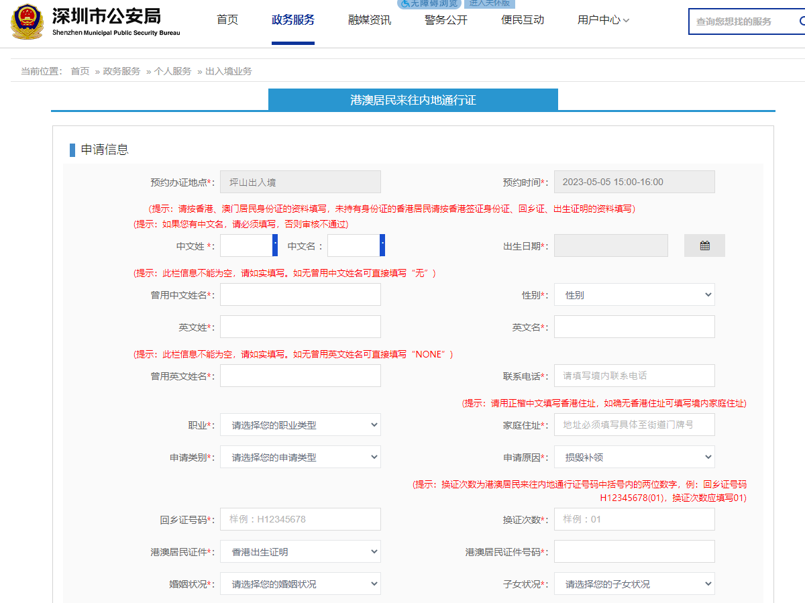Click the 出入境业务 breadcrumb link
Viewport: 805px width, 603px height.
pyautogui.click(x=229, y=71)
